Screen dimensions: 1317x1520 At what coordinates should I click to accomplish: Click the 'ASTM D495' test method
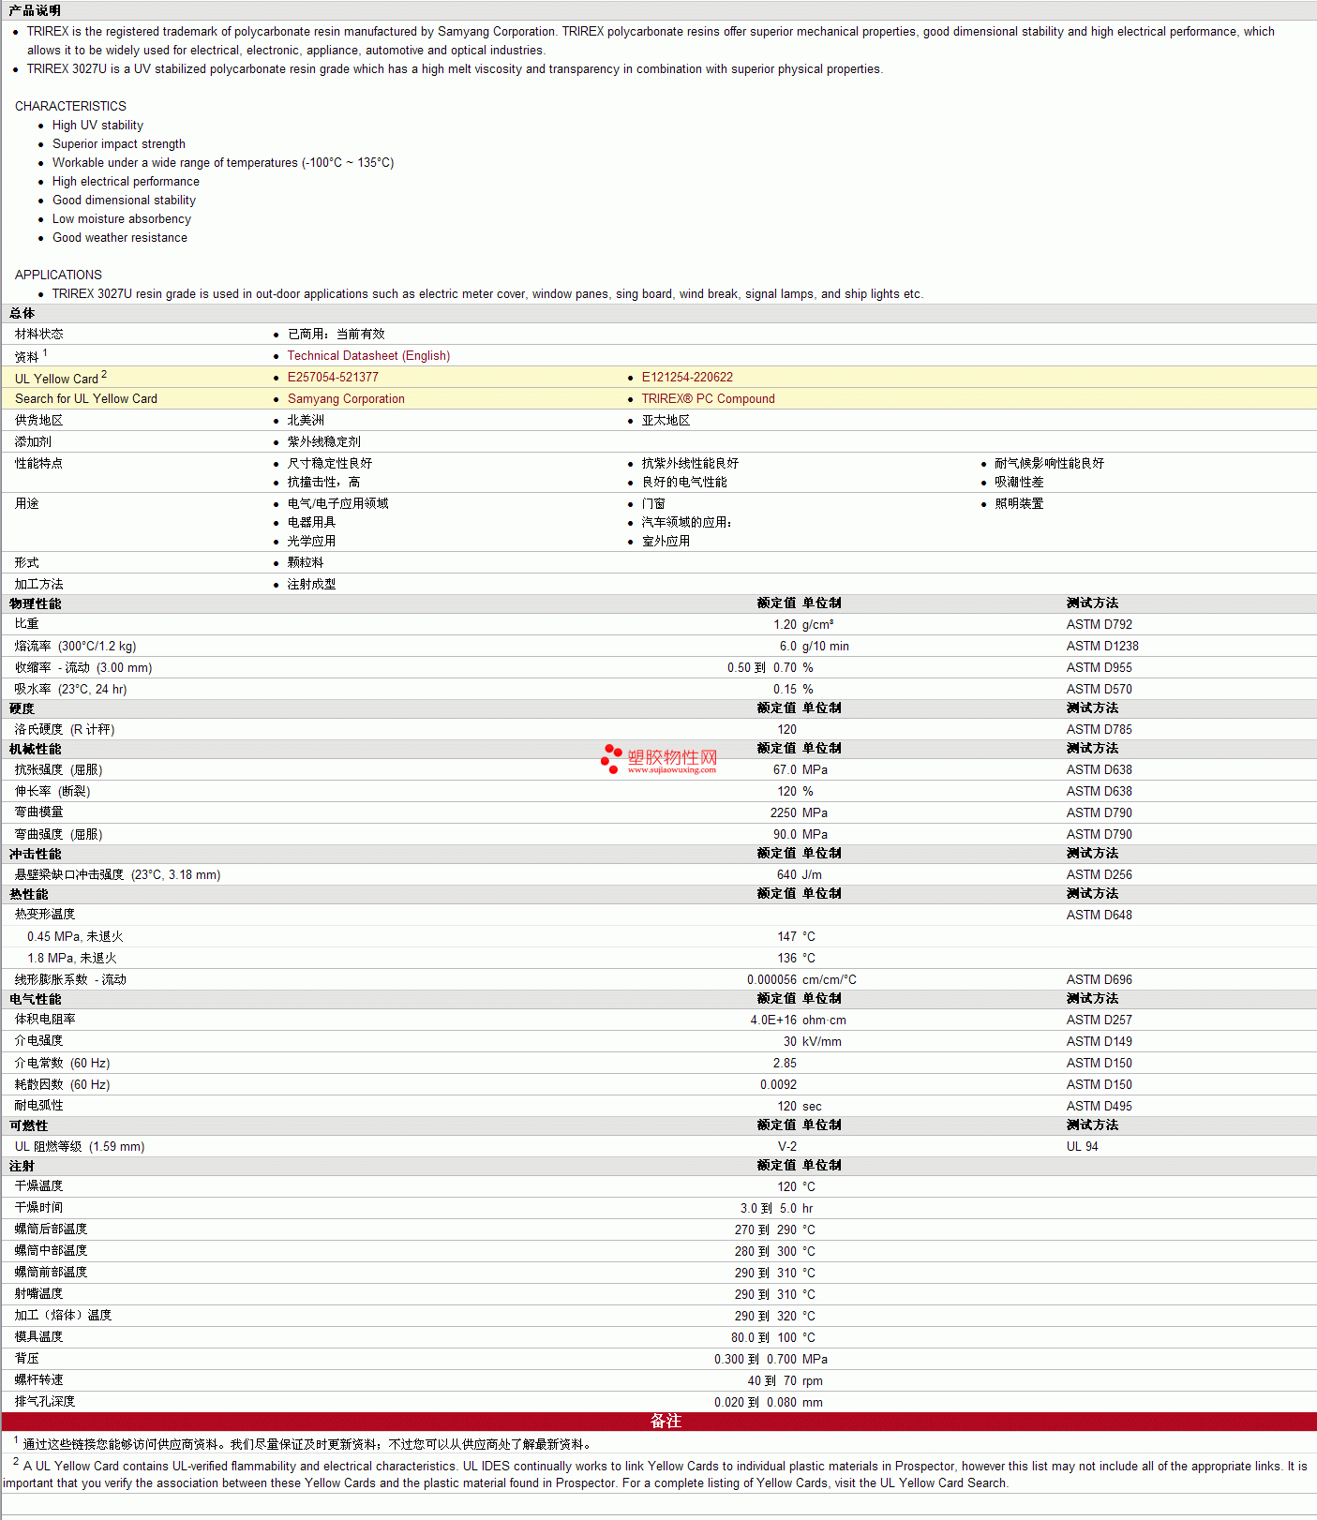click(x=1100, y=1107)
